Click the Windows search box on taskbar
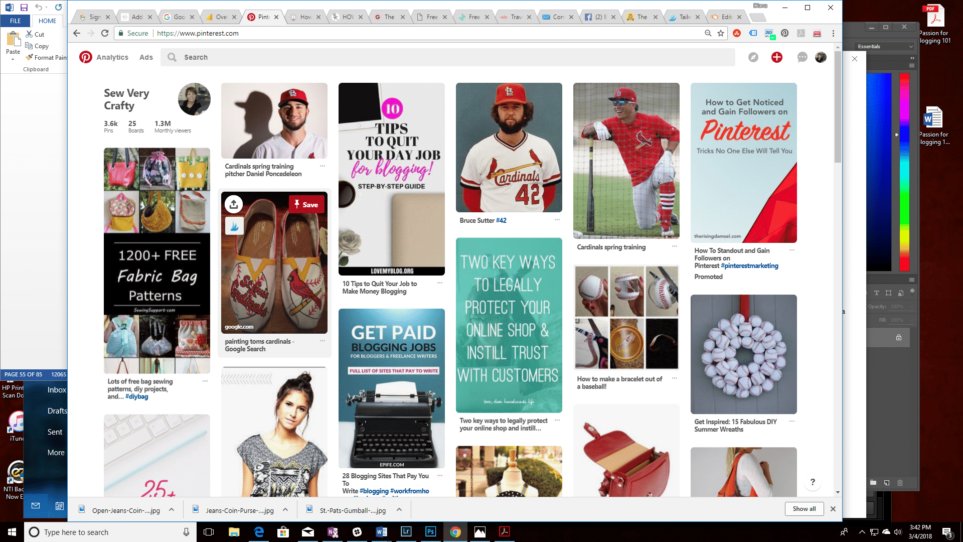 coord(110,532)
